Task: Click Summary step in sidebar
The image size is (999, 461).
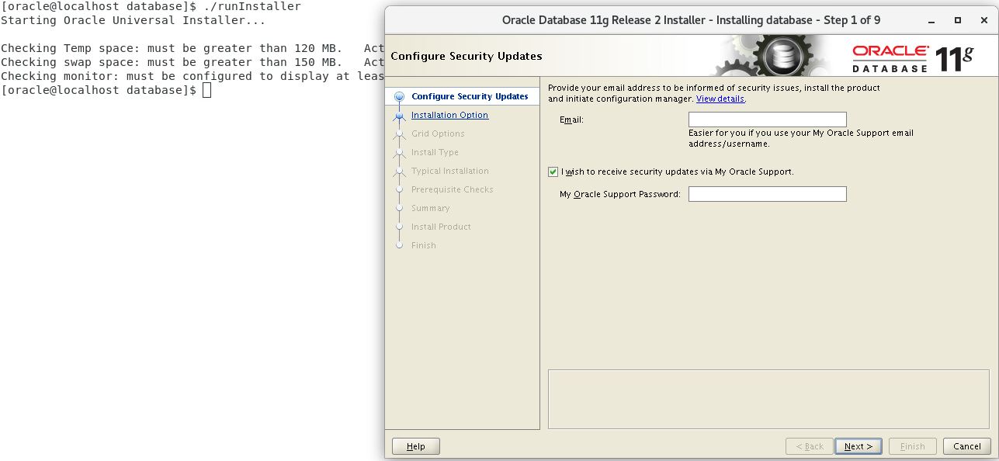Action: click(x=430, y=208)
